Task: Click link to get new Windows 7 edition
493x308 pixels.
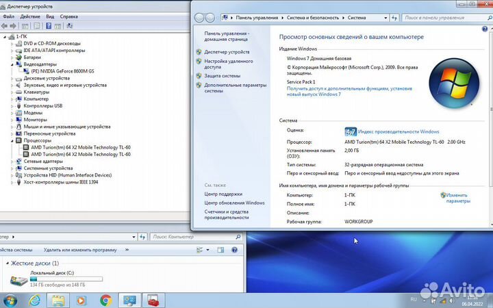Action: point(349,92)
